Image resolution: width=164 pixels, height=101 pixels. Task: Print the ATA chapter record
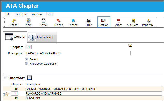[88, 21]
